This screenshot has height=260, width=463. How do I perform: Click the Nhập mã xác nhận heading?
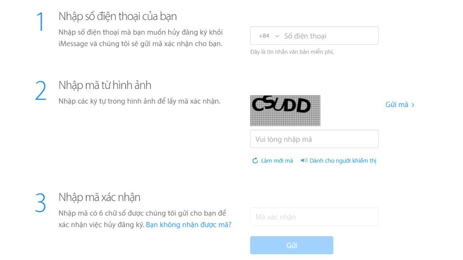click(100, 197)
